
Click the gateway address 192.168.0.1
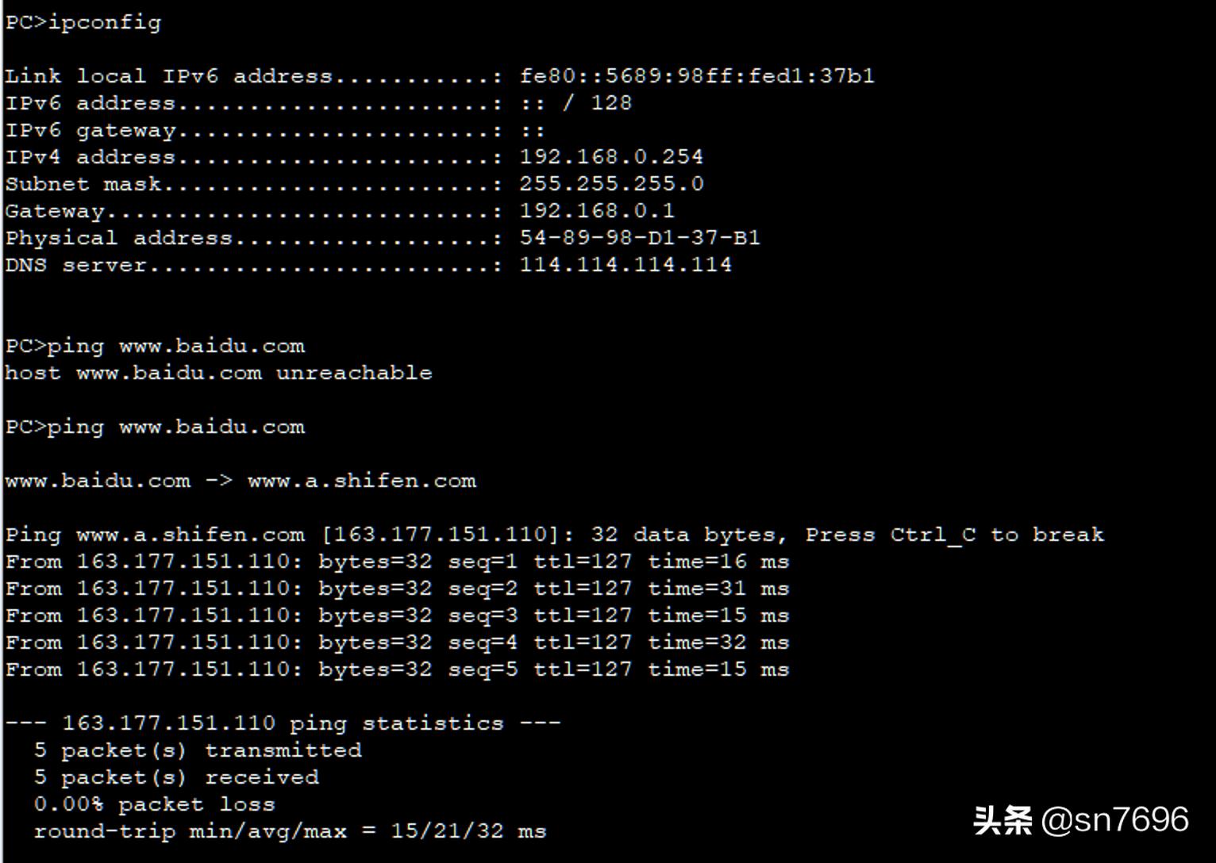coord(597,211)
